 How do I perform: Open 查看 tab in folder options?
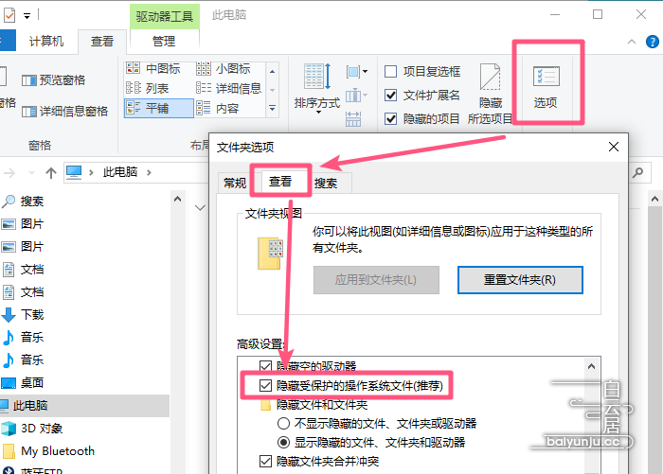click(x=280, y=182)
